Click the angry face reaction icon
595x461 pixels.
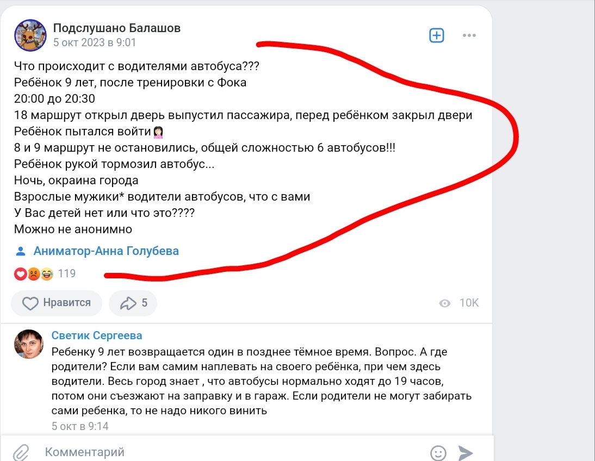pos(34,273)
